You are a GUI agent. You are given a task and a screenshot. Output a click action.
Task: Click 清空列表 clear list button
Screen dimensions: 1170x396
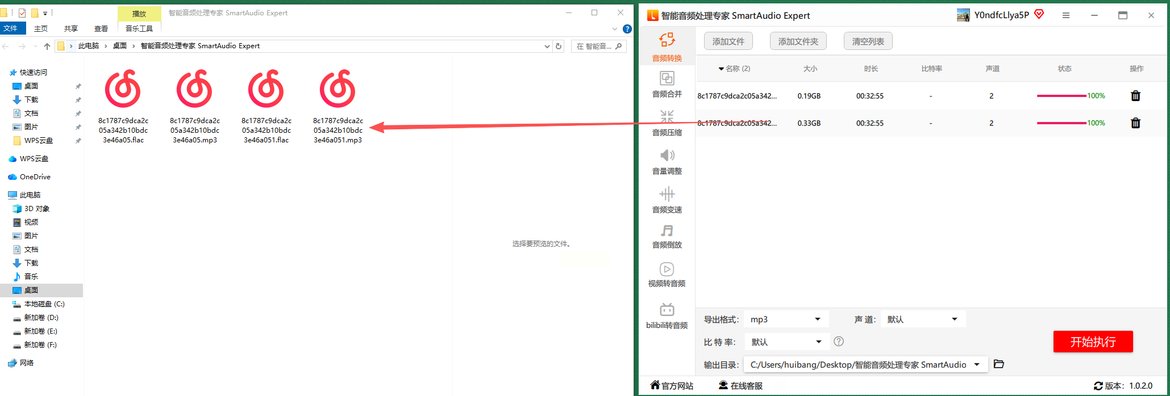tap(868, 41)
